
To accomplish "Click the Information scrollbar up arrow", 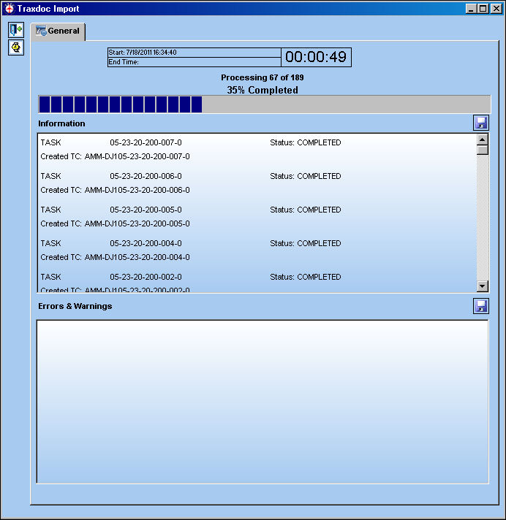I will point(483,139).
